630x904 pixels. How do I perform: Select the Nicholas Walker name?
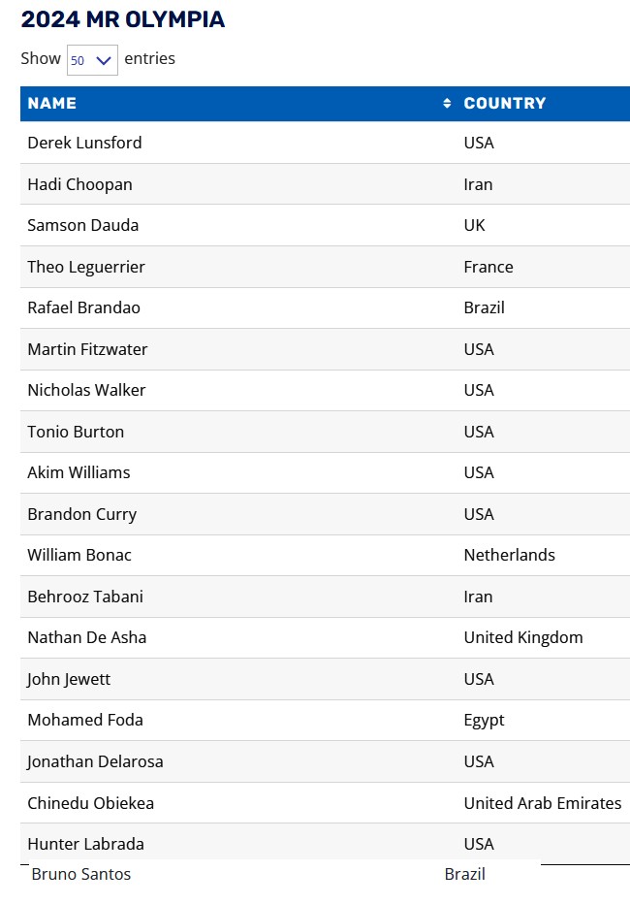click(86, 390)
